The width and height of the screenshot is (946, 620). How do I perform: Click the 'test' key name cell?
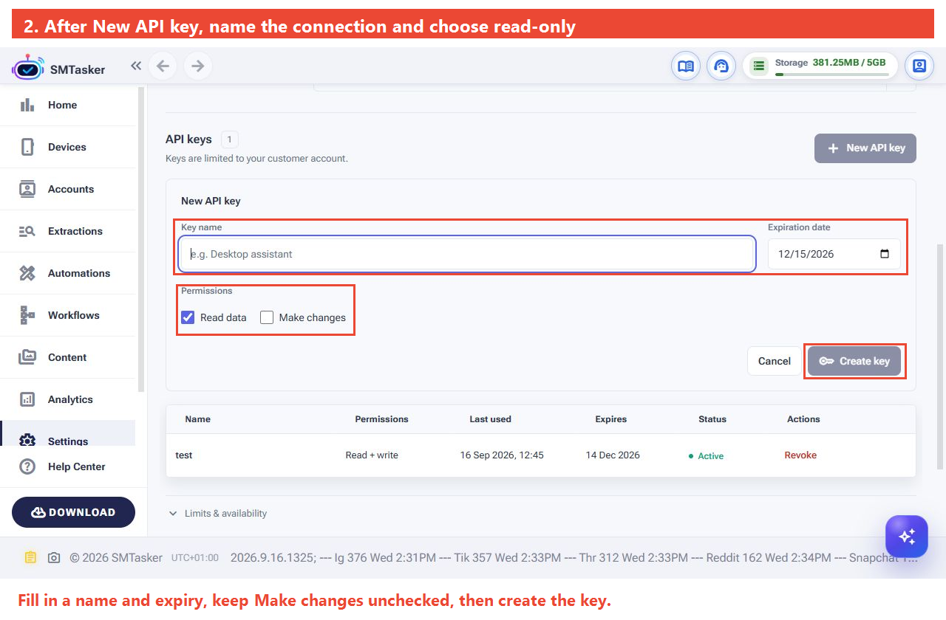(184, 455)
